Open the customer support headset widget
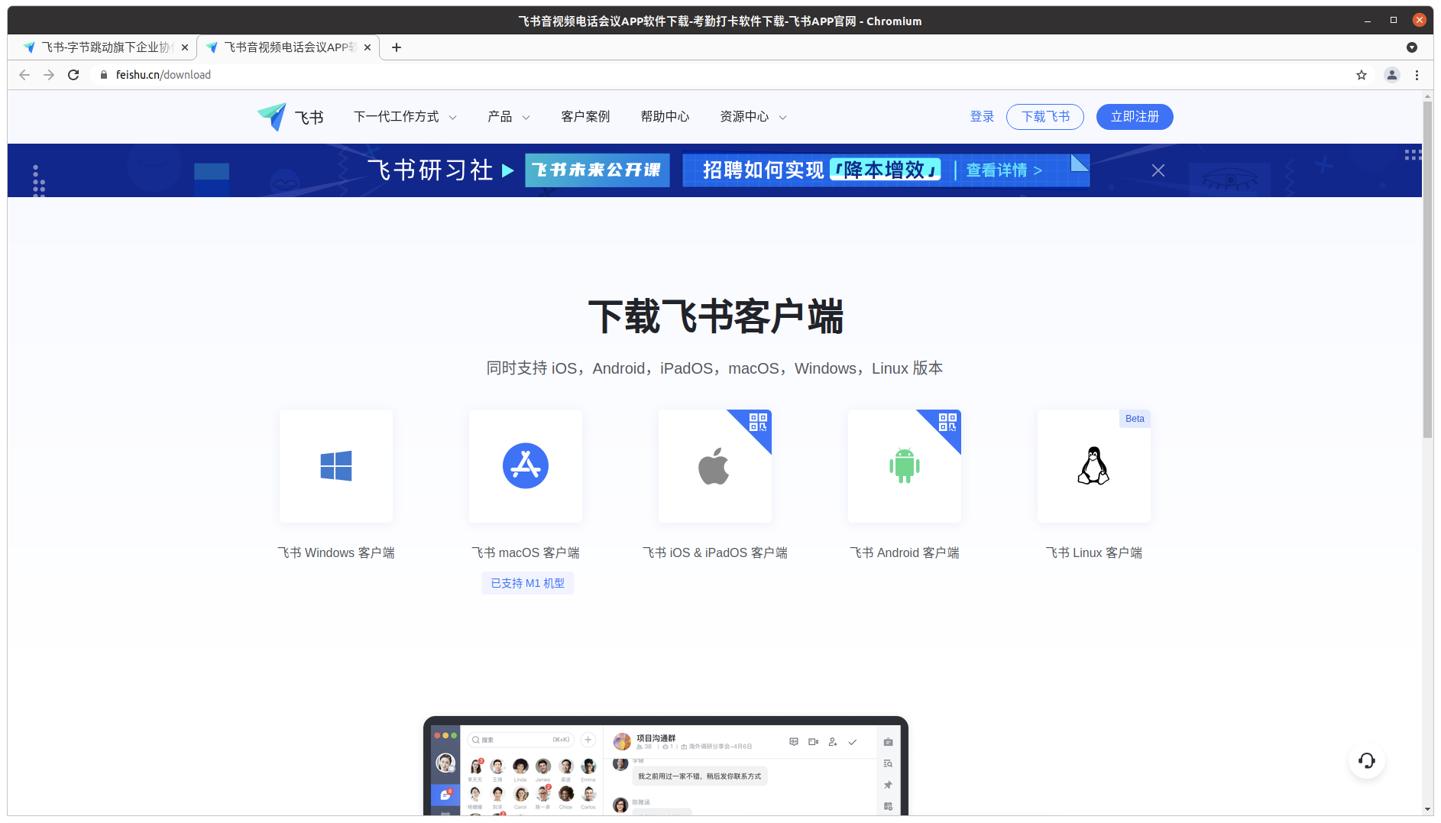 coord(1367,760)
